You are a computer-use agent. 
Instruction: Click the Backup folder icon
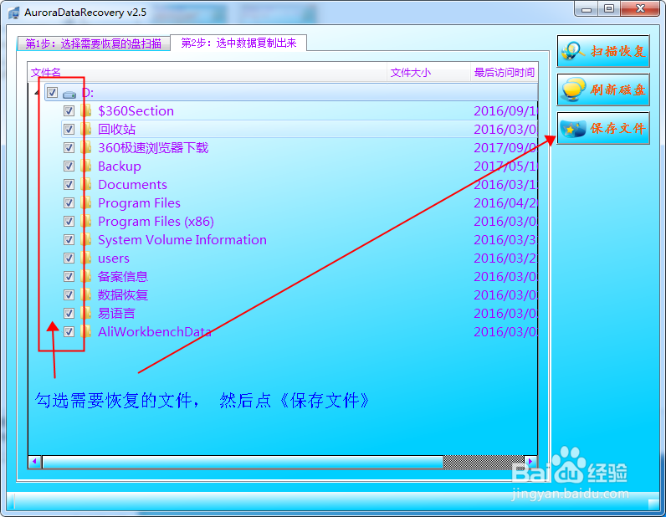coord(86,166)
